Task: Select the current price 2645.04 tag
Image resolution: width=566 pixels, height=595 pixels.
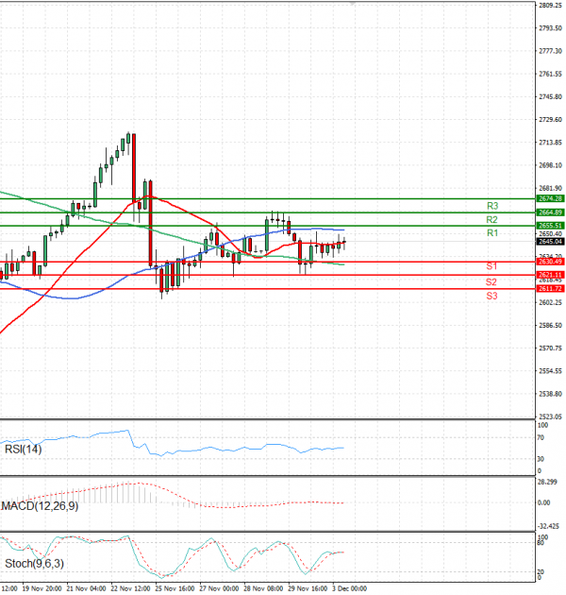Action: (551, 242)
